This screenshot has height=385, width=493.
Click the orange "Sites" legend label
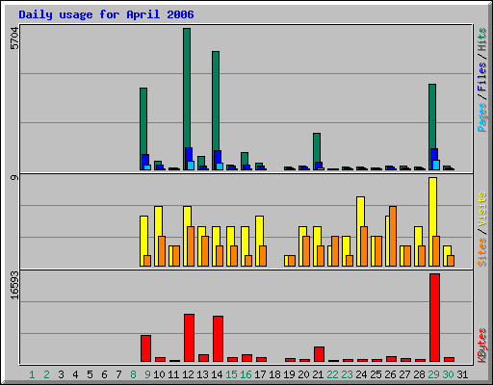click(482, 252)
